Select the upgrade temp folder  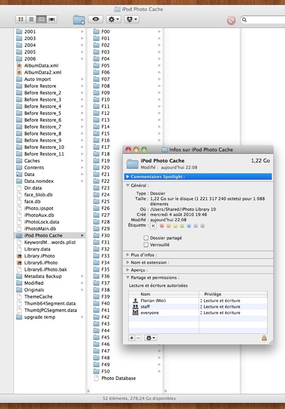coord(40,317)
